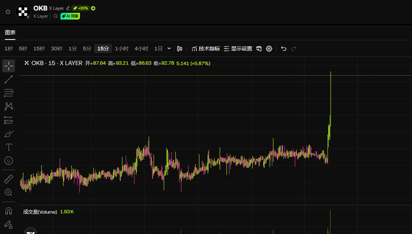Viewport: 412px width, 234px height.
Task: Select the zoom in tool
Action: (x=8, y=192)
